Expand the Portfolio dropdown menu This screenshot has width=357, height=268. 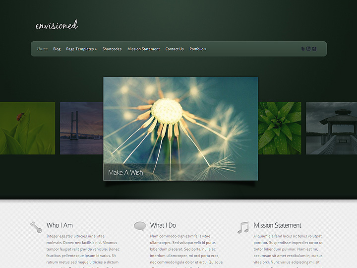[x=198, y=49]
